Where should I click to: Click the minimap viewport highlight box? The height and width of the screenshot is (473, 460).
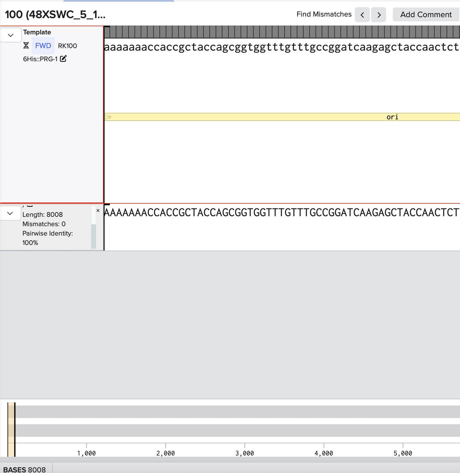pyautogui.click(x=11, y=430)
